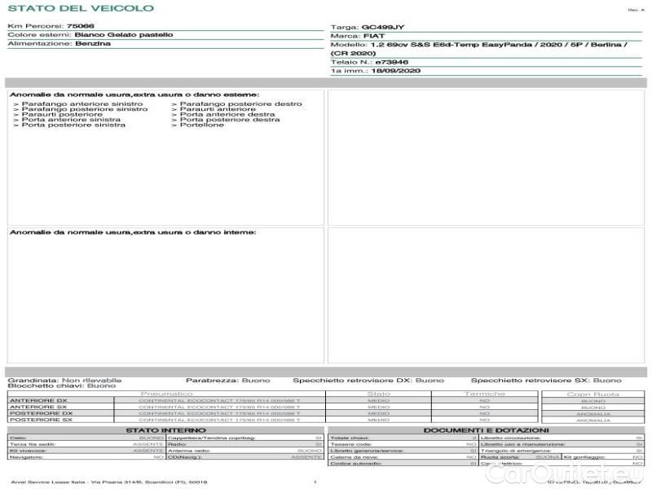Click the 'Portellone' entry
The image size is (652, 489).
tap(201, 125)
